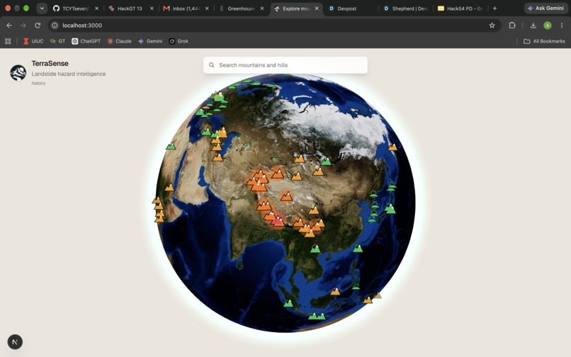The height and width of the screenshot is (357, 571).
Task: Open the UIUC bookmark
Action: click(x=33, y=41)
